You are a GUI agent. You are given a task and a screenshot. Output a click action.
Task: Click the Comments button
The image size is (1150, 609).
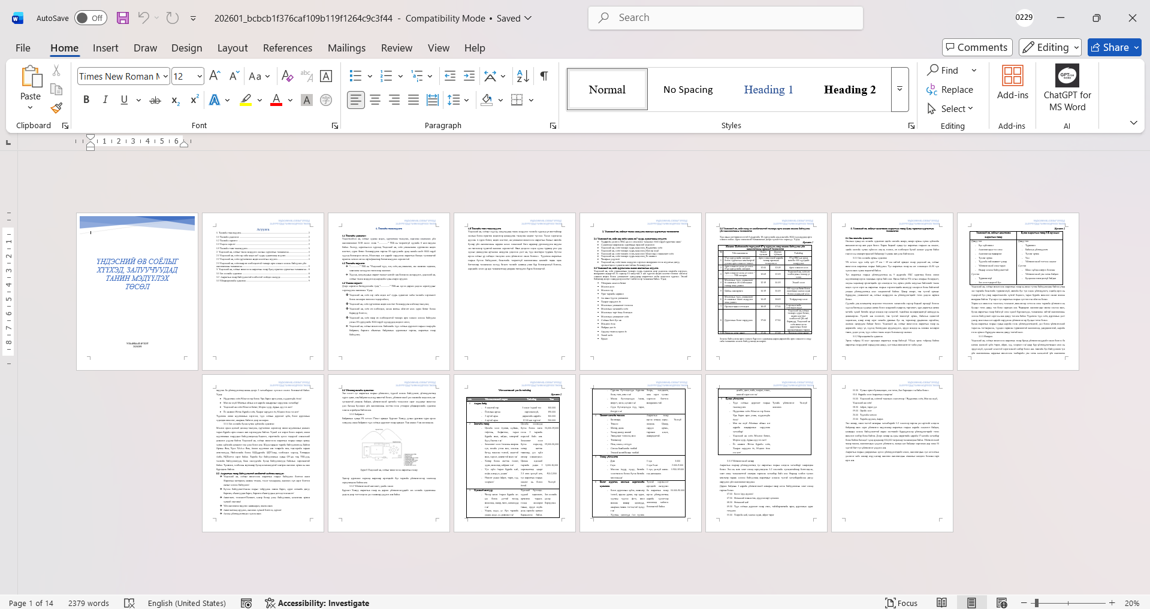977,47
